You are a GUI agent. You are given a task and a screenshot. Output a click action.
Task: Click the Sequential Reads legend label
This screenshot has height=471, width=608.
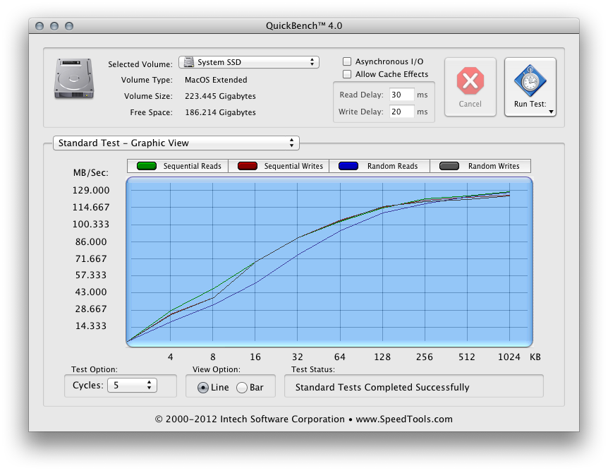(193, 166)
